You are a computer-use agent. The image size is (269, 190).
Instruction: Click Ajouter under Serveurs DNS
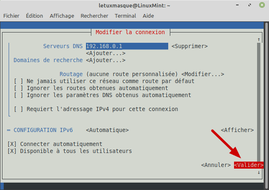[106, 53]
